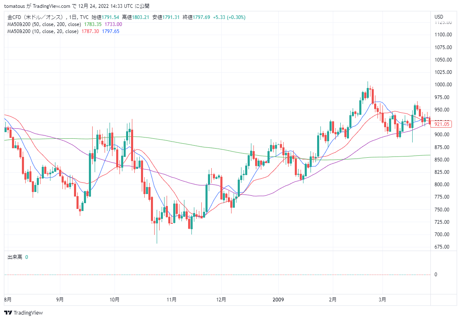Image resolution: width=461 pixels, height=320 pixels.
Task: Click the volume pane 0 axis label
Action: pos(436,275)
